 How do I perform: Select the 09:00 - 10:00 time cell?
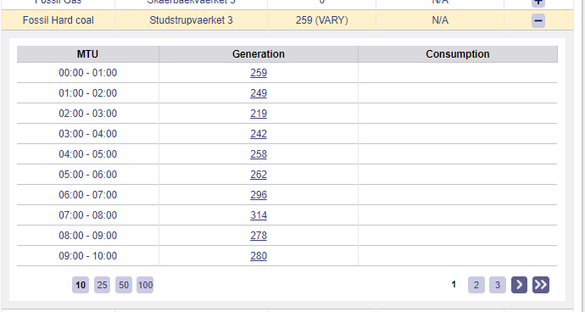(x=87, y=256)
